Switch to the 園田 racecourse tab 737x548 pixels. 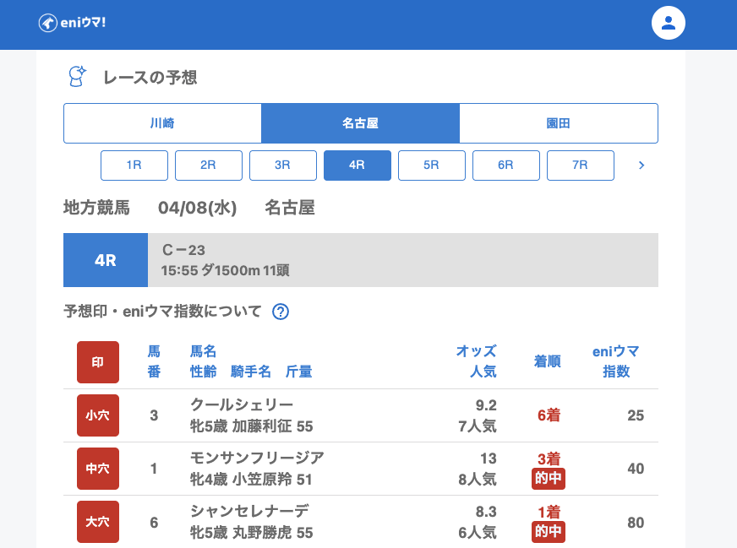559,123
